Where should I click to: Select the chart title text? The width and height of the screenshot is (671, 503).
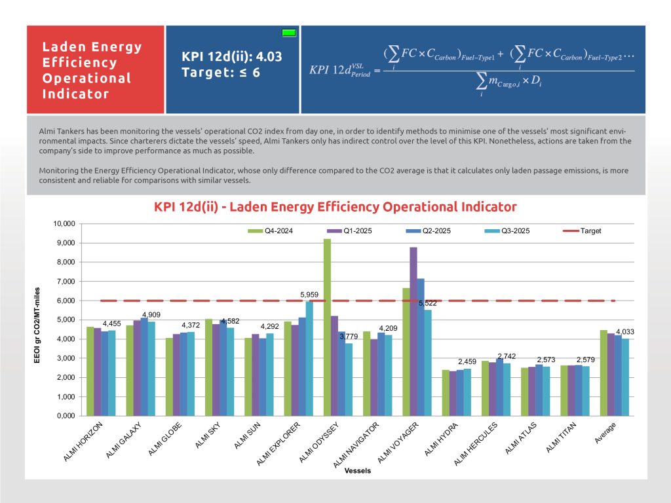coord(335,207)
